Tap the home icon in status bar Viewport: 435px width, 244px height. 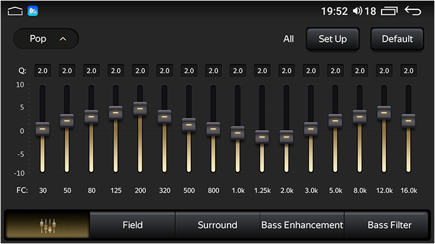click(x=15, y=11)
